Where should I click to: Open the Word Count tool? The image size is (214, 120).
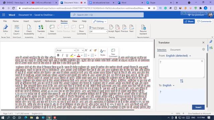click(17, 30)
